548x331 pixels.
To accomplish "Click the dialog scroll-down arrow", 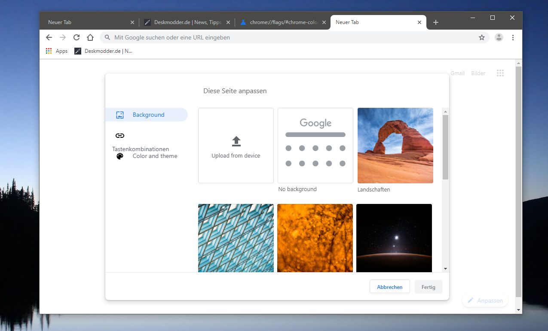I will pyautogui.click(x=445, y=269).
